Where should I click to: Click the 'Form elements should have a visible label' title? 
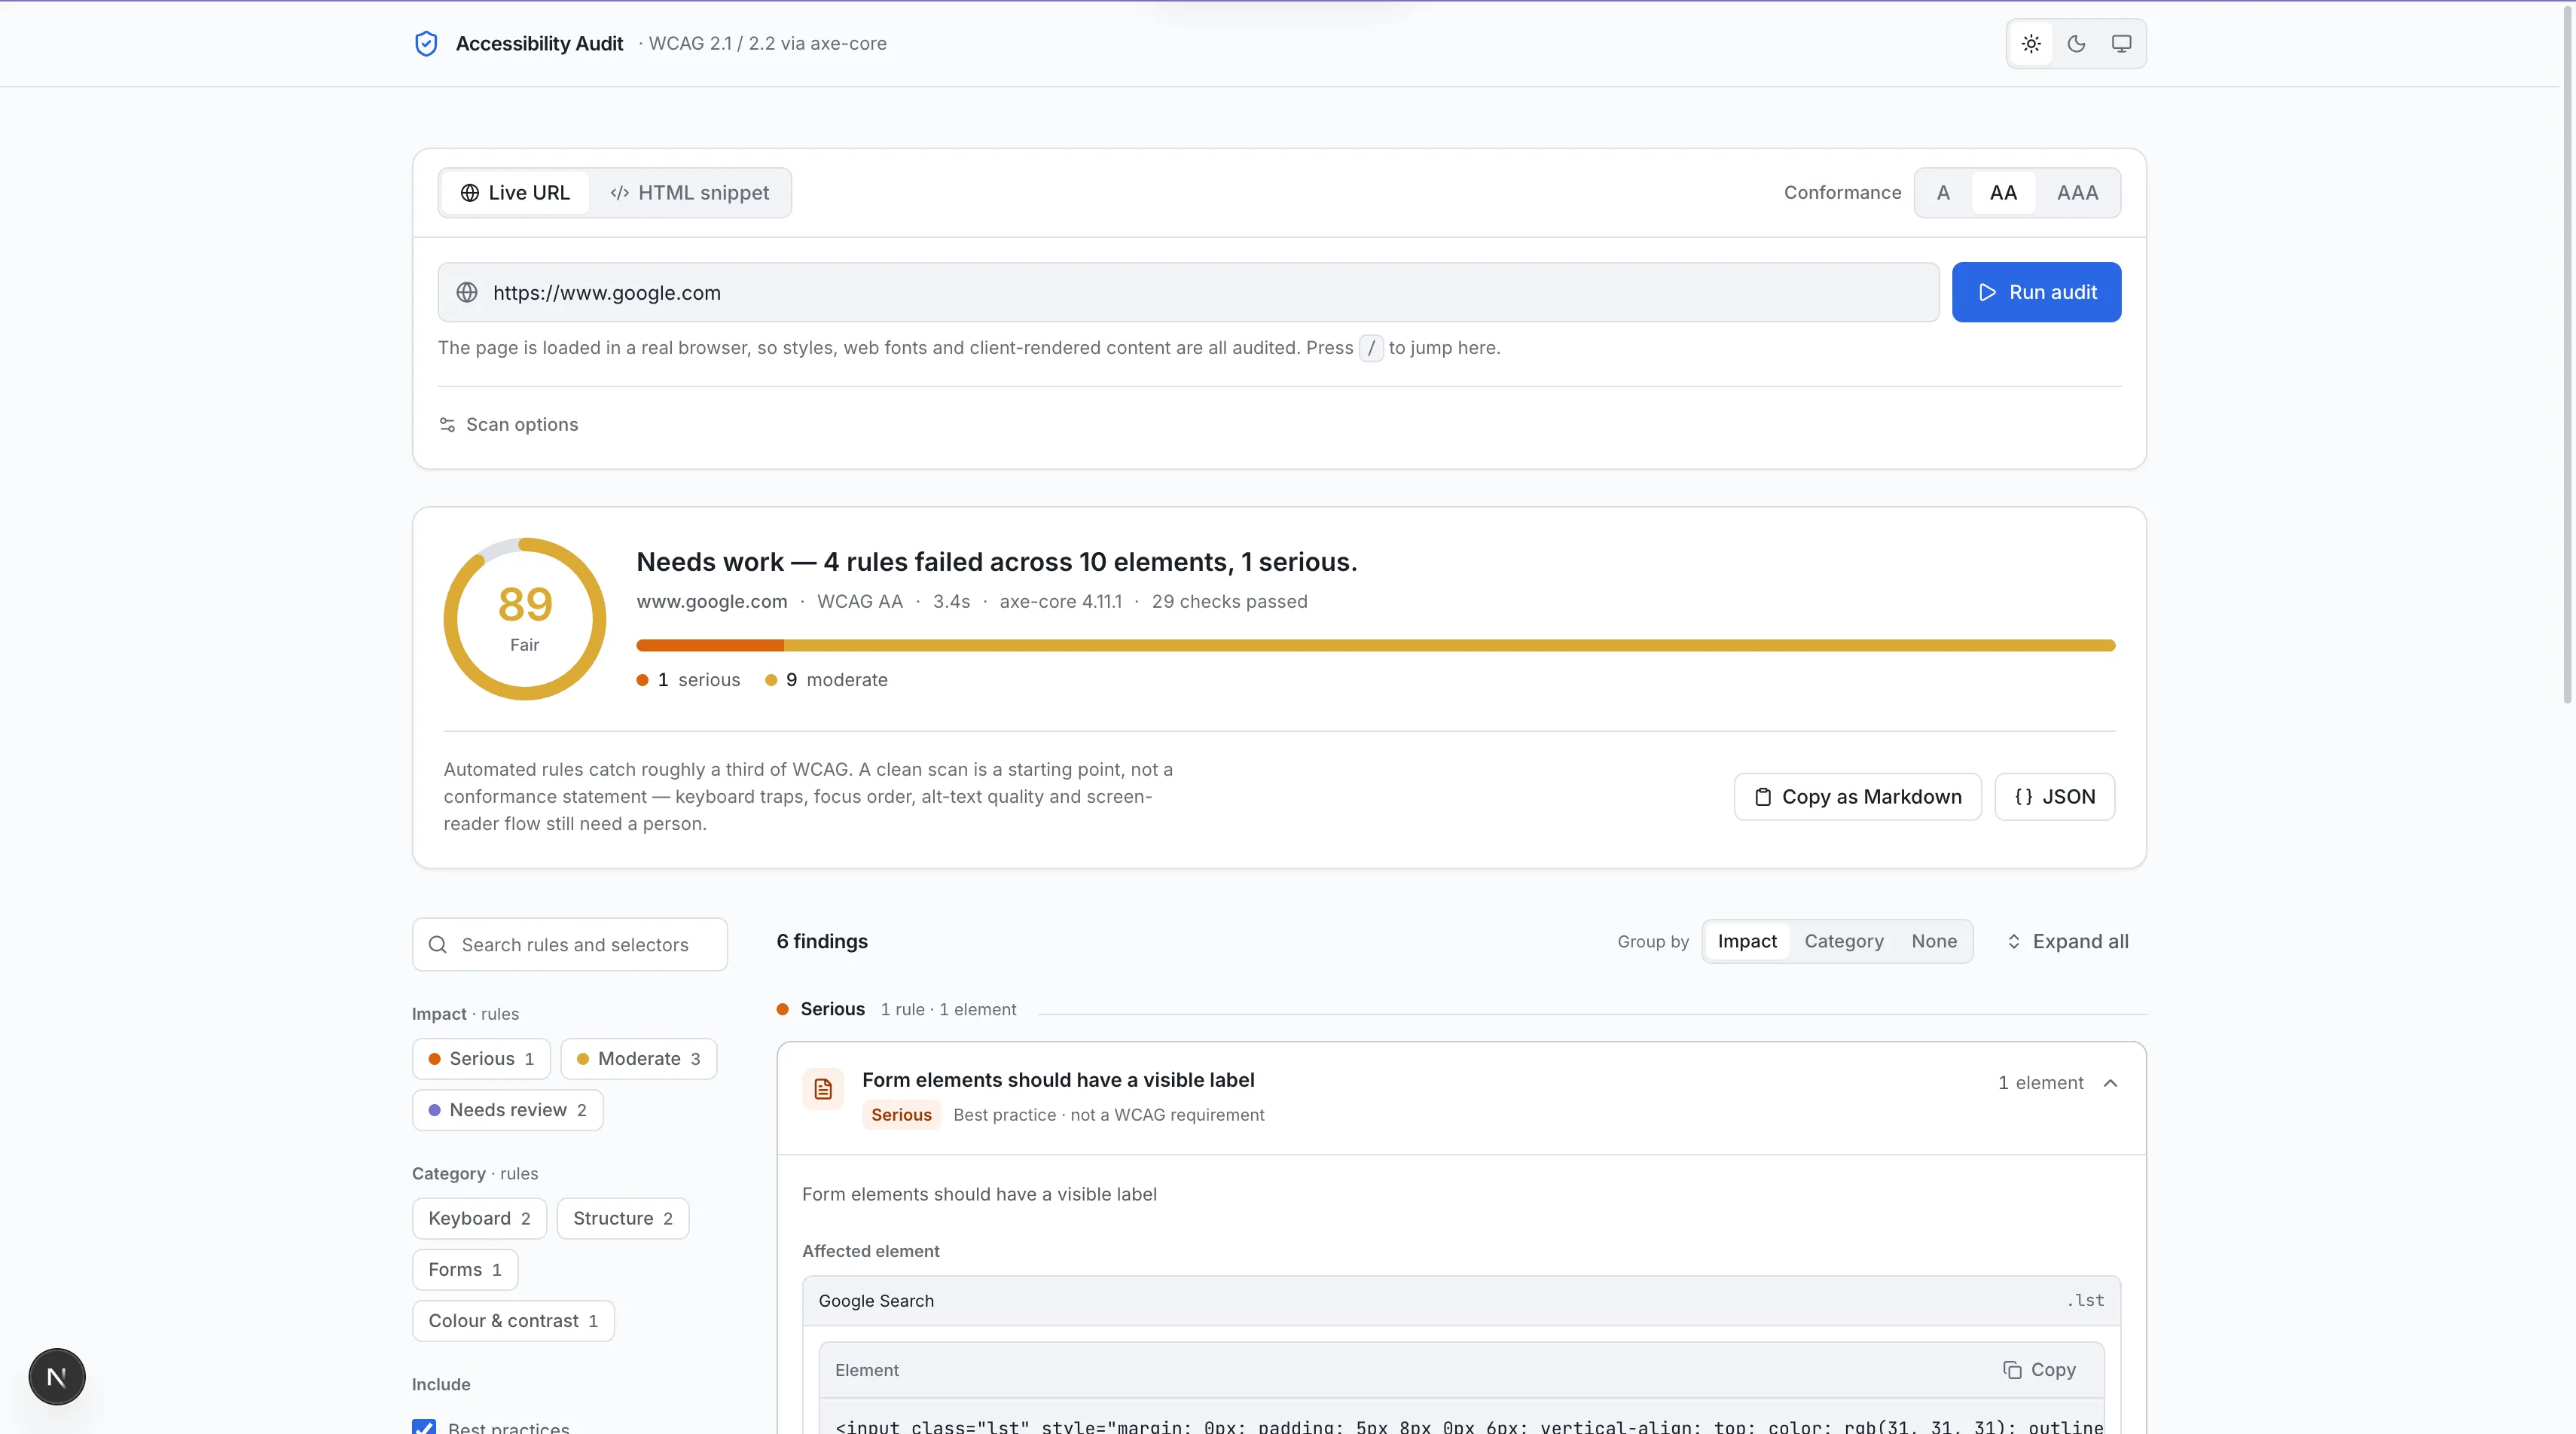(x=1058, y=1080)
